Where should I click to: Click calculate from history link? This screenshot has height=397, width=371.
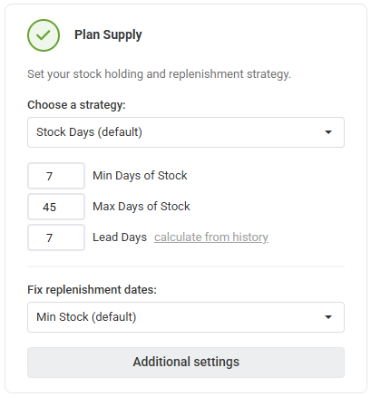pyautogui.click(x=211, y=237)
